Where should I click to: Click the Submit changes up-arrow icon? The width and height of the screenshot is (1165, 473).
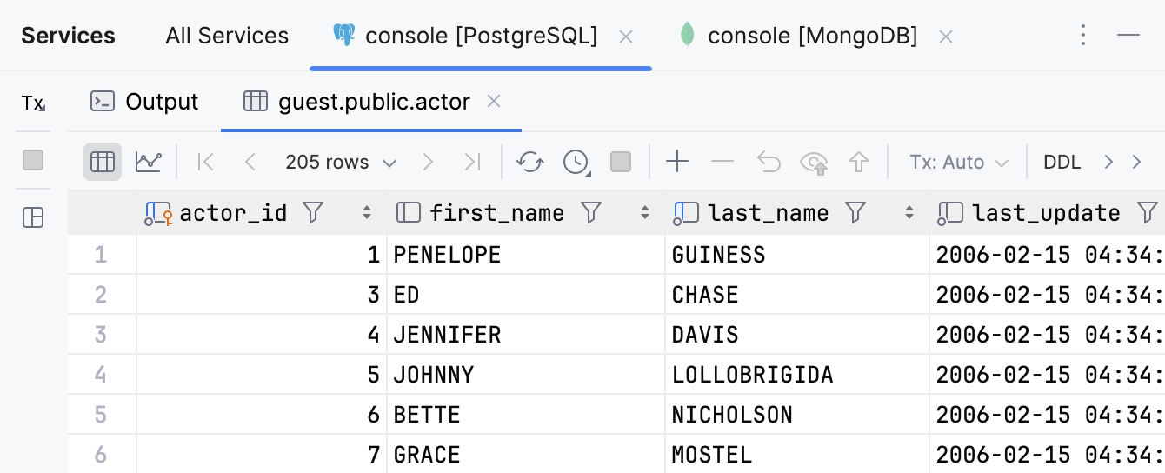click(859, 162)
